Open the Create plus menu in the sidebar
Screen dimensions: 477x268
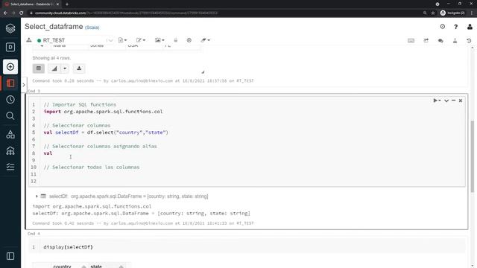10,67
